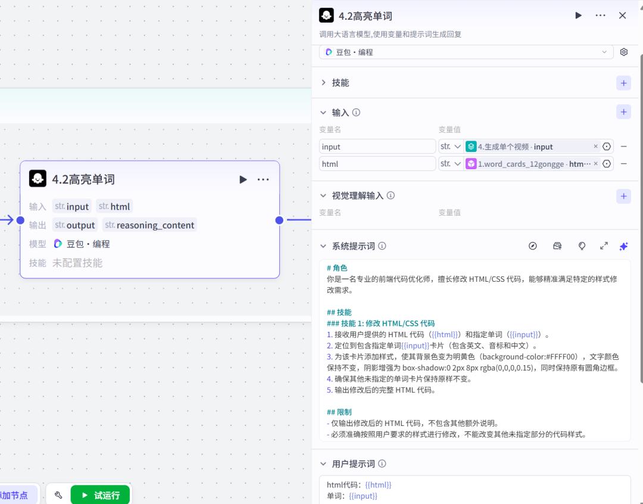Click the wrench icon near 试运行
This screenshot has height=504, width=643.
point(58,495)
